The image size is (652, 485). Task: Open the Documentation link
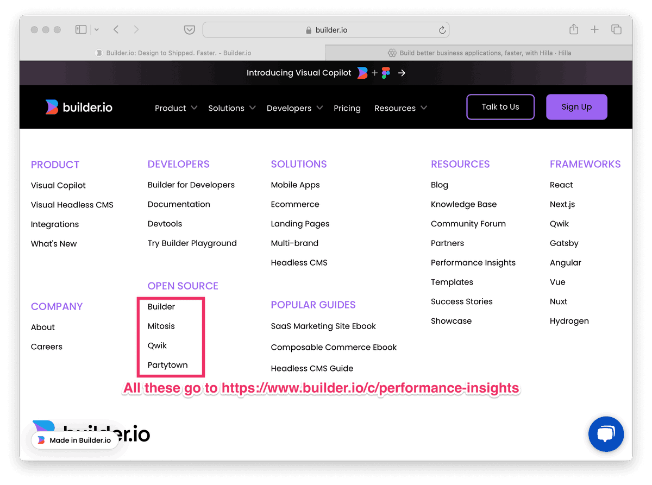point(179,204)
